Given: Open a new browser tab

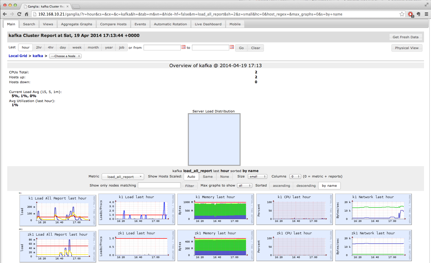Looking at the screenshot, I should [76, 6].
